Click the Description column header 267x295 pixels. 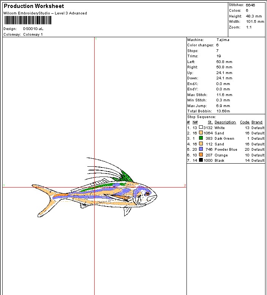click(x=225, y=122)
